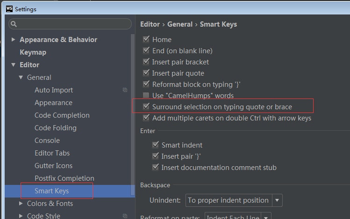
Task: Uncheck Insert documentation comment stub
Action: (x=156, y=167)
